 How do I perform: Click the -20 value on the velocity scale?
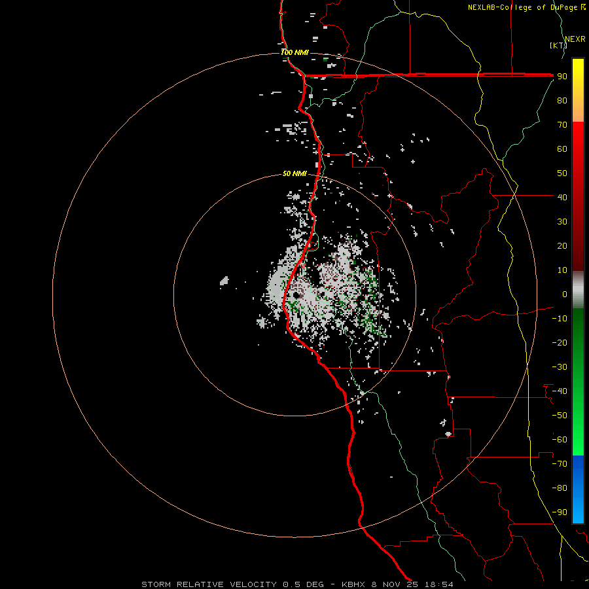(x=560, y=342)
